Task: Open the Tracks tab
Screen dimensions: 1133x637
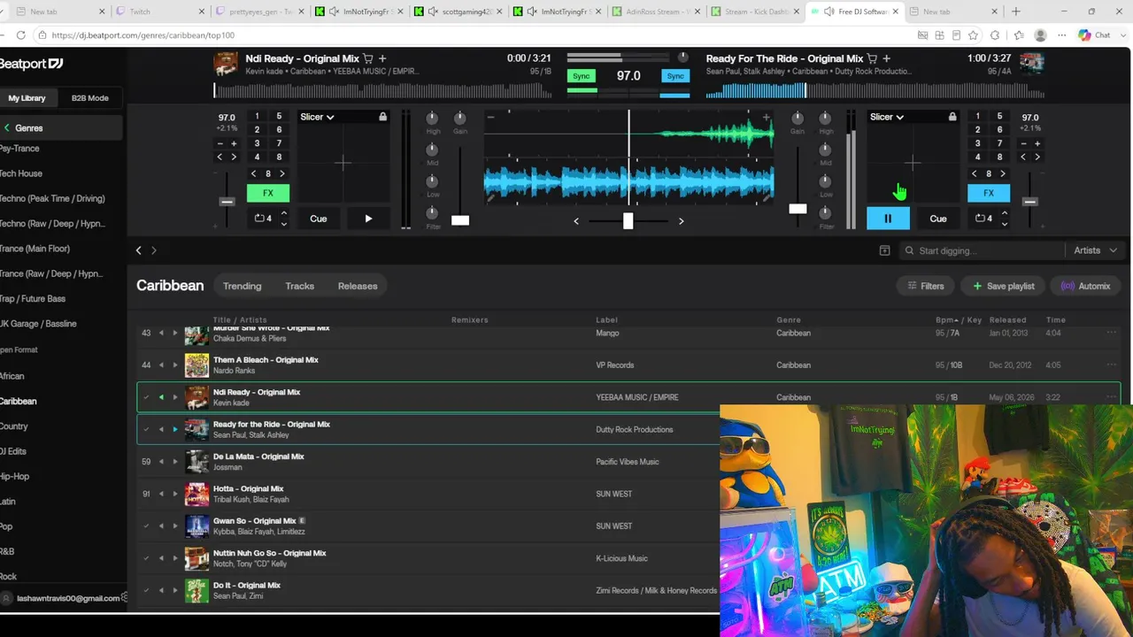Action: (299, 286)
